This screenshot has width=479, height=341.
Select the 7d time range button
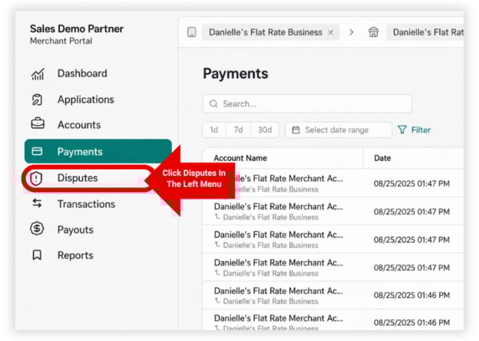238,130
